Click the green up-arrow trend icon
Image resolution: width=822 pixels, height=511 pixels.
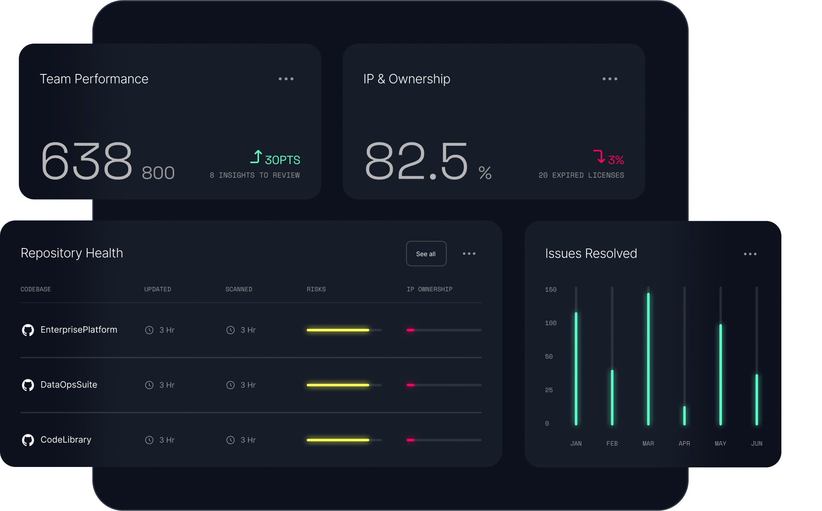click(256, 157)
